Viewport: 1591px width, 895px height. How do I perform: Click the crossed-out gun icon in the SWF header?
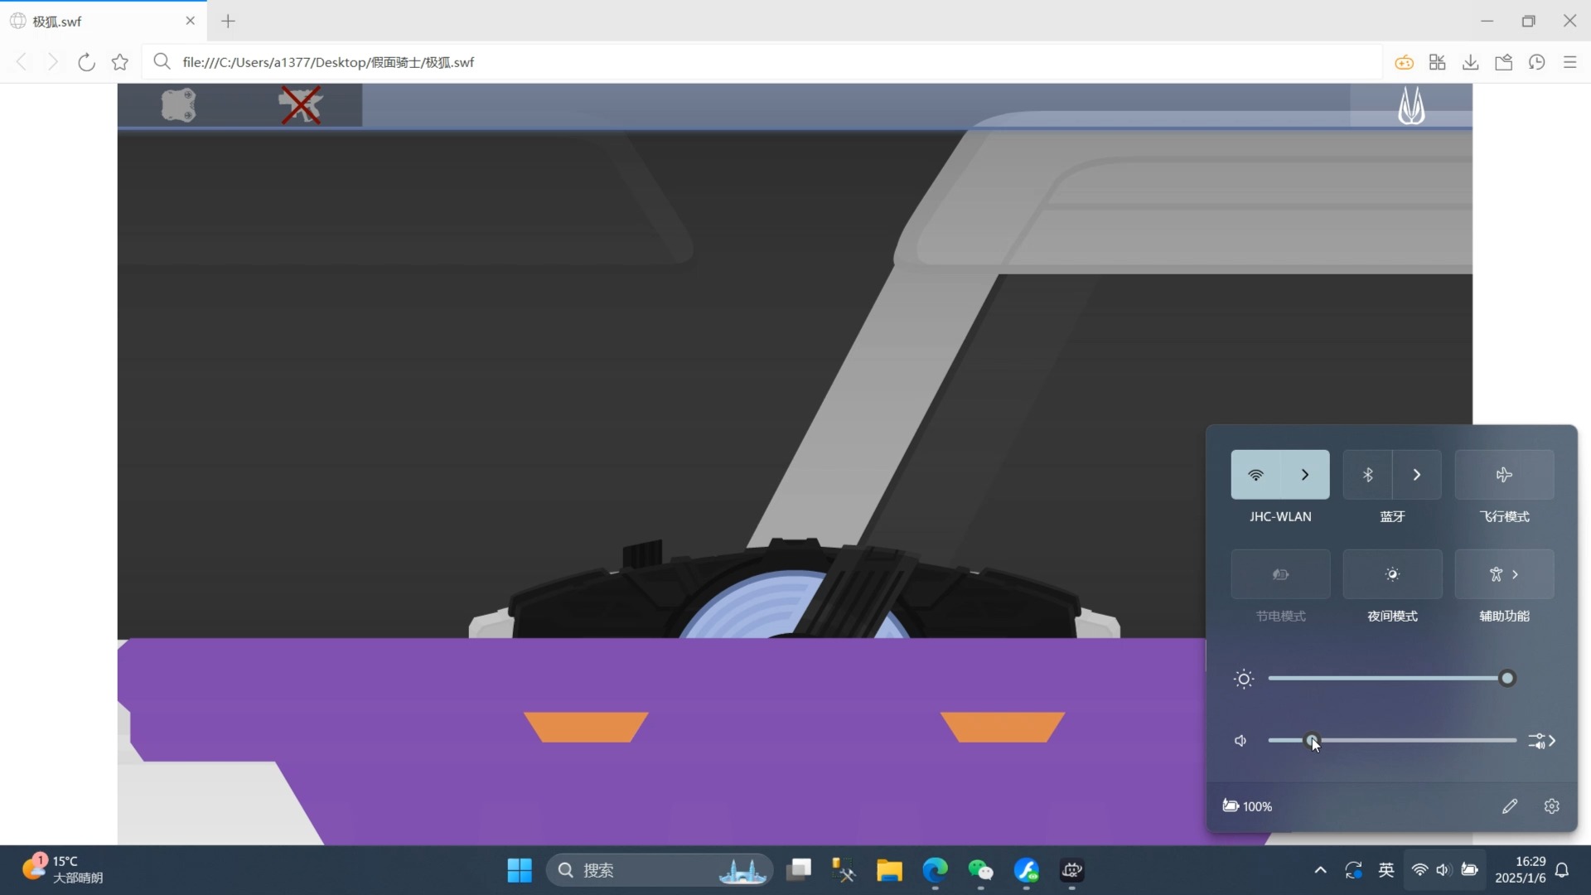[300, 105]
